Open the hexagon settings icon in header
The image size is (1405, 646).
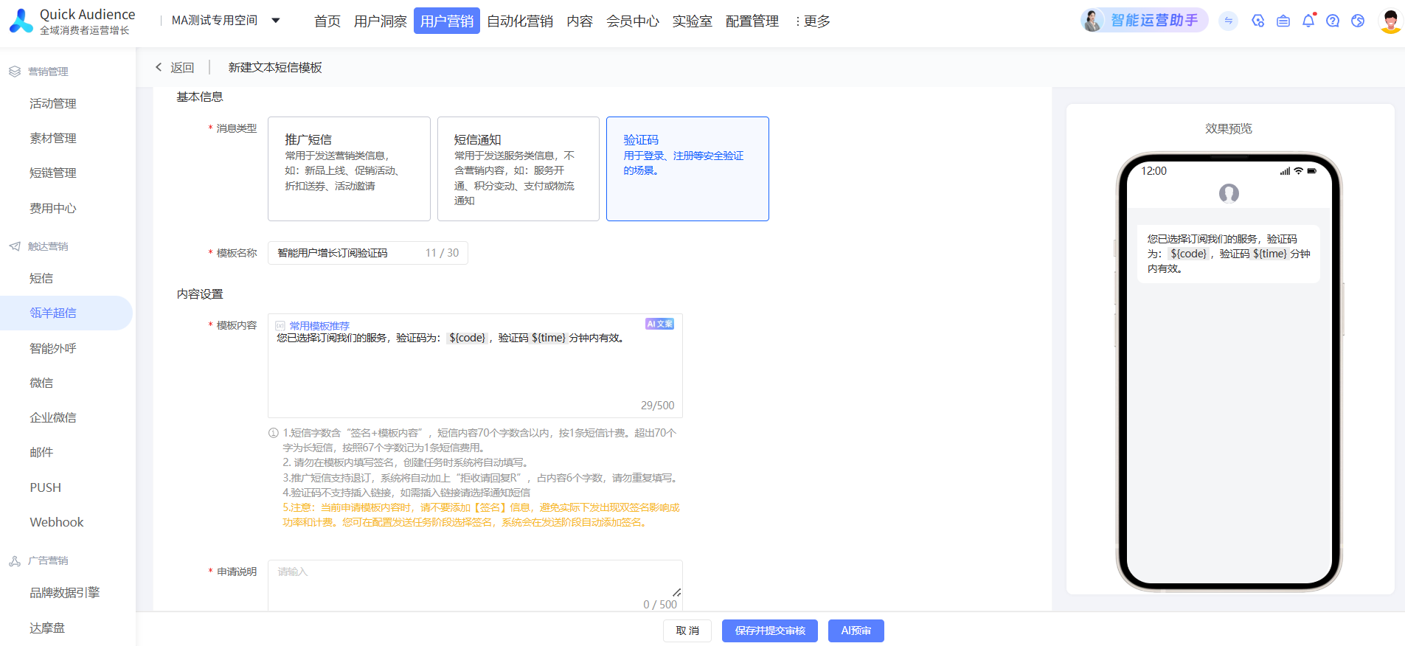point(1258,21)
